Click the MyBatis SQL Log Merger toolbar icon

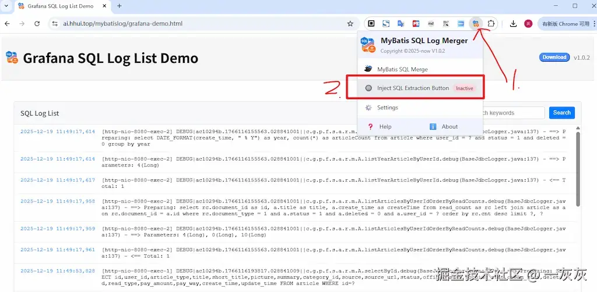(476, 23)
